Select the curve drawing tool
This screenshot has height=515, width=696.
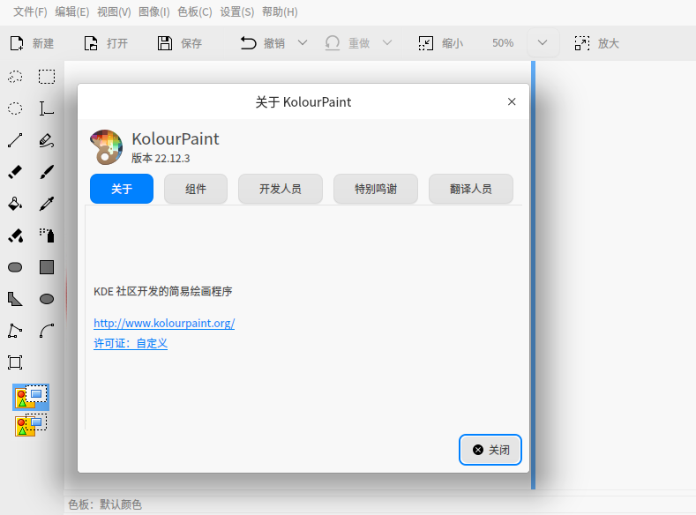(47, 331)
